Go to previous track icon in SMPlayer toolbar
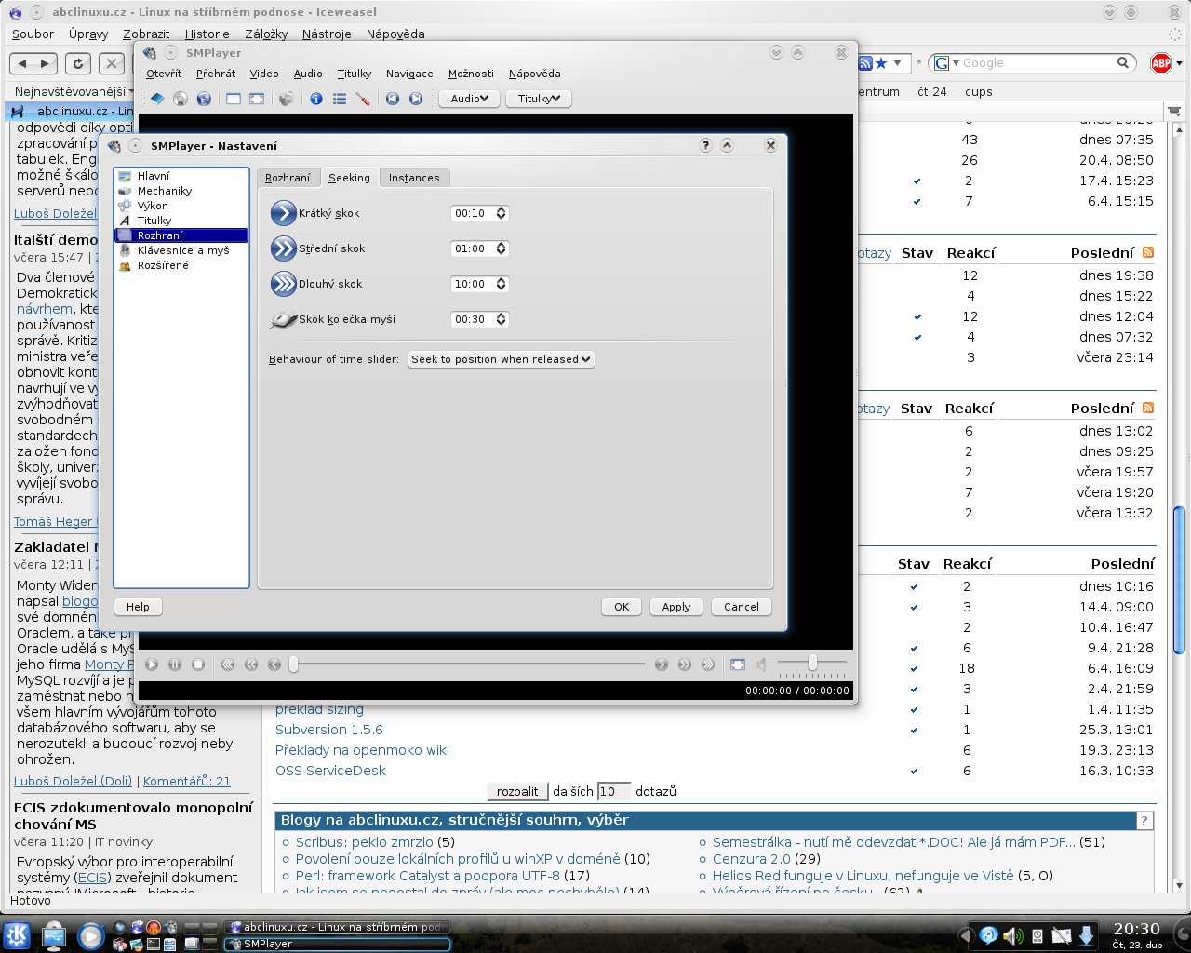 [393, 99]
